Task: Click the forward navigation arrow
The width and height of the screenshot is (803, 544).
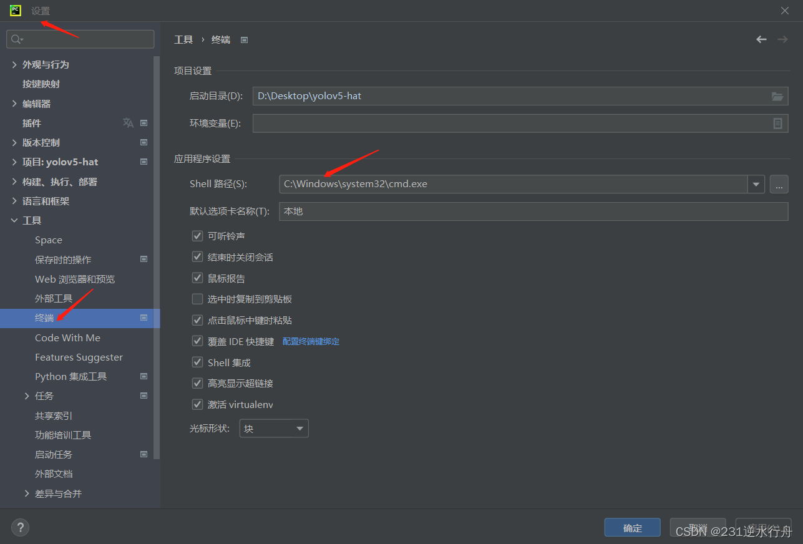Action: point(782,39)
